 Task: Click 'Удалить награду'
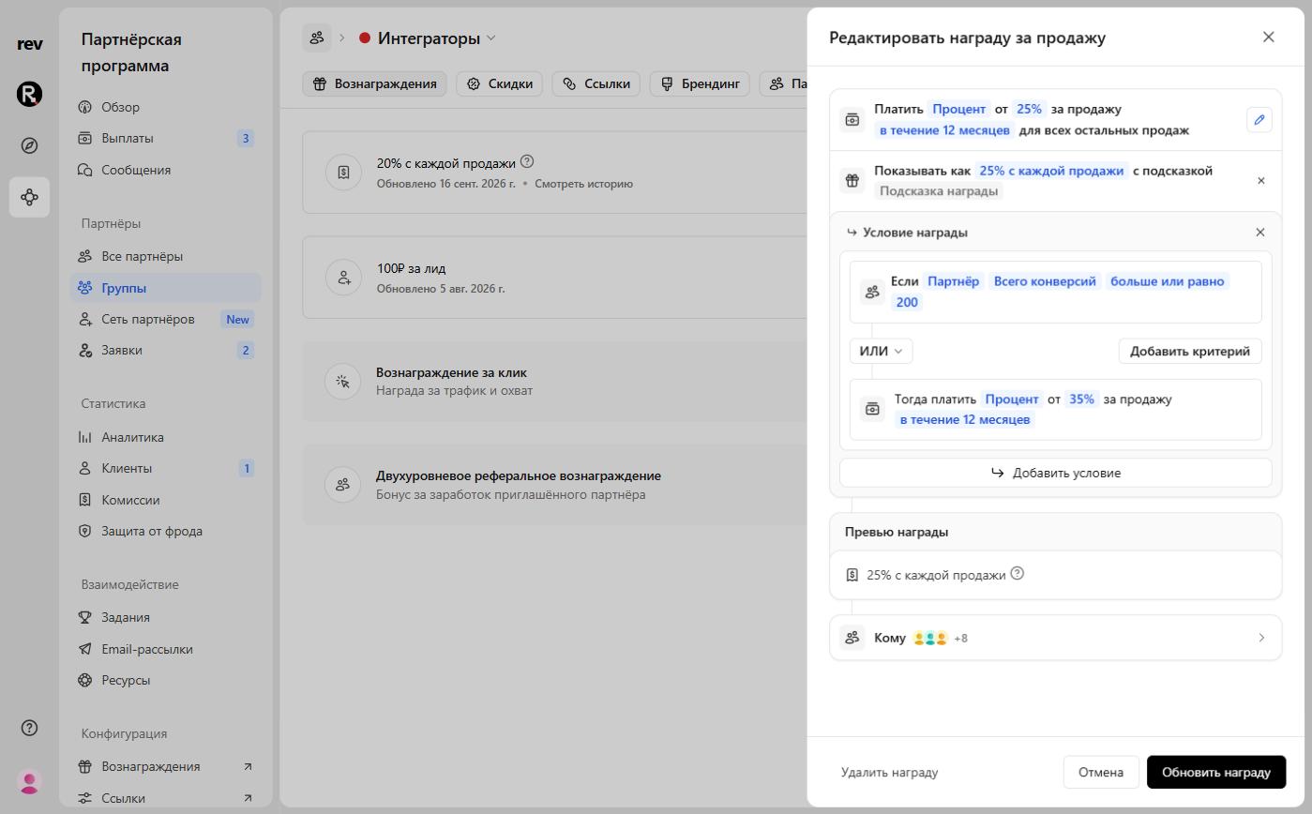click(x=889, y=772)
